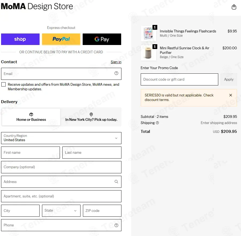Select New York City pick up option
Screen dimensions: 241x236
coord(91,117)
